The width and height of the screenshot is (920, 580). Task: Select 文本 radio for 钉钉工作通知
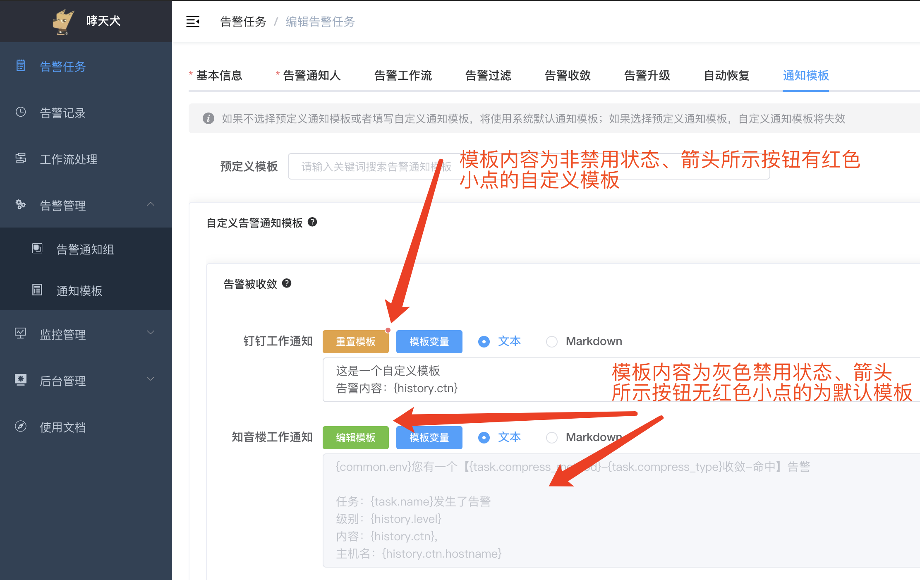click(484, 342)
